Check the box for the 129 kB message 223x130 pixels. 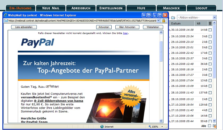click(x=210, y=105)
